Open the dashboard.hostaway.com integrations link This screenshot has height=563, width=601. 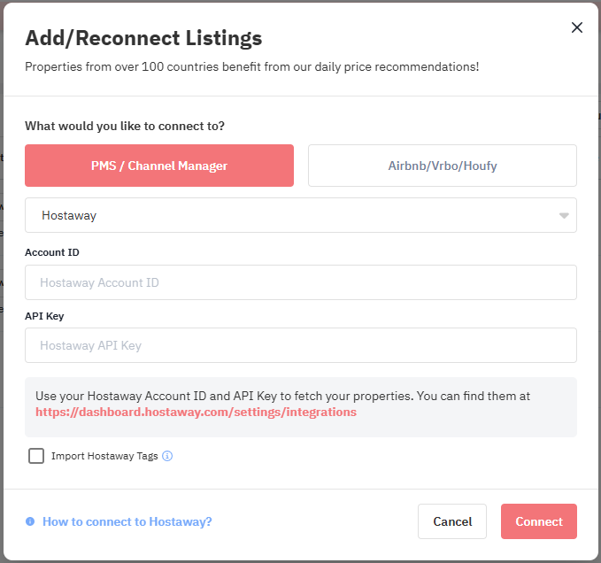point(196,412)
